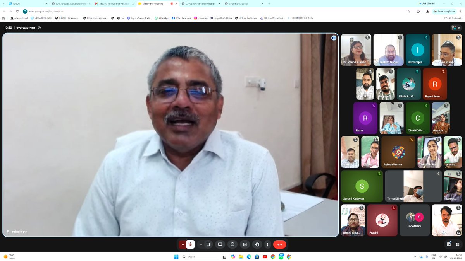The height and width of the screenshot is (261, 465).
Task: Select GAYATRI Raj participant tile
Action: (x=429, y=152)
